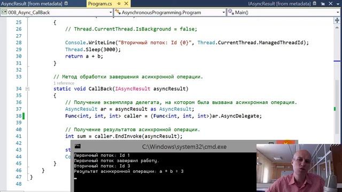The image size is (342, 192).
Task: Click line number 28 in the margin
Action: [x=19, y=43]
